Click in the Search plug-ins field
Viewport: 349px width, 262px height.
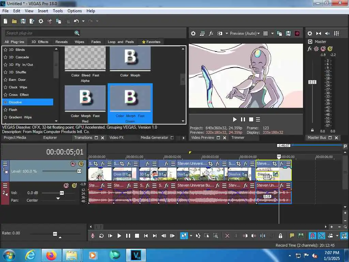39,33
